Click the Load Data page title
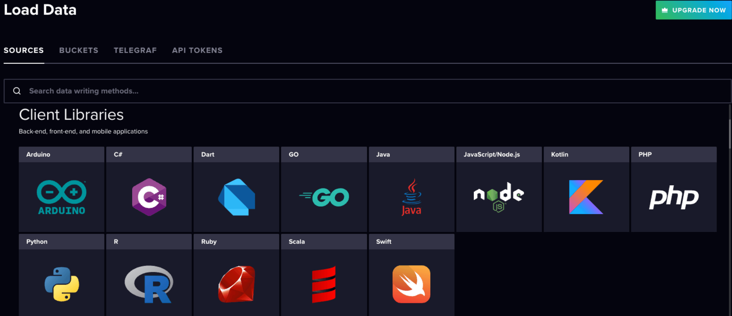Viewport: 732px width, 316px height. point(40,10)
